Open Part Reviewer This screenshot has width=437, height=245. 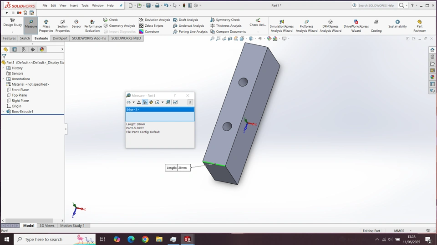419,26
